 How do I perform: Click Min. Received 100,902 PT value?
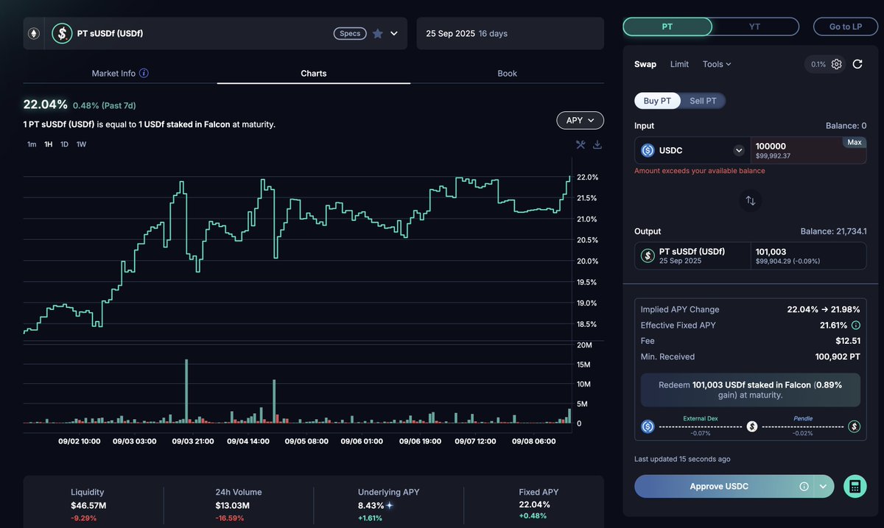838,356
